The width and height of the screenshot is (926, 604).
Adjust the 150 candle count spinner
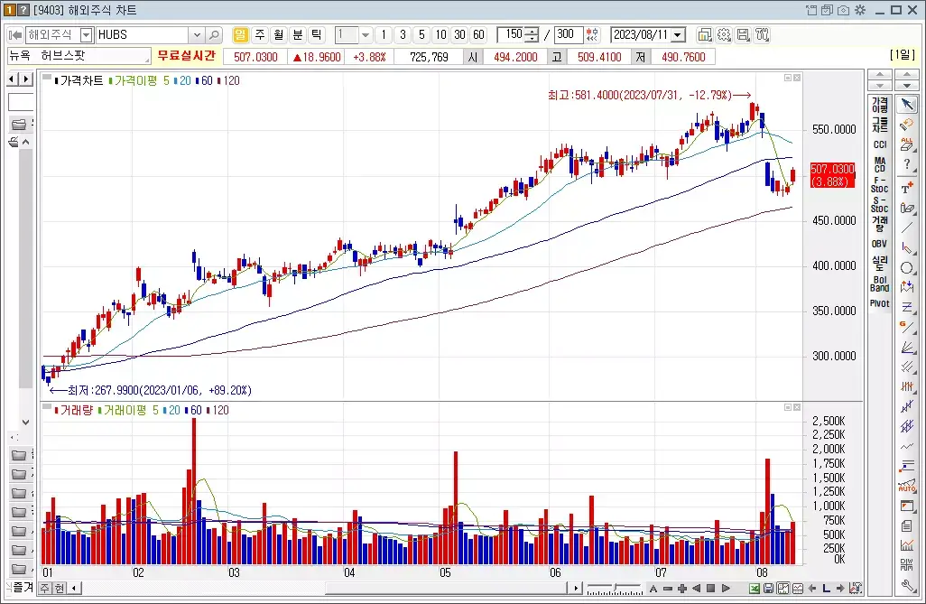tap(532, 35)
